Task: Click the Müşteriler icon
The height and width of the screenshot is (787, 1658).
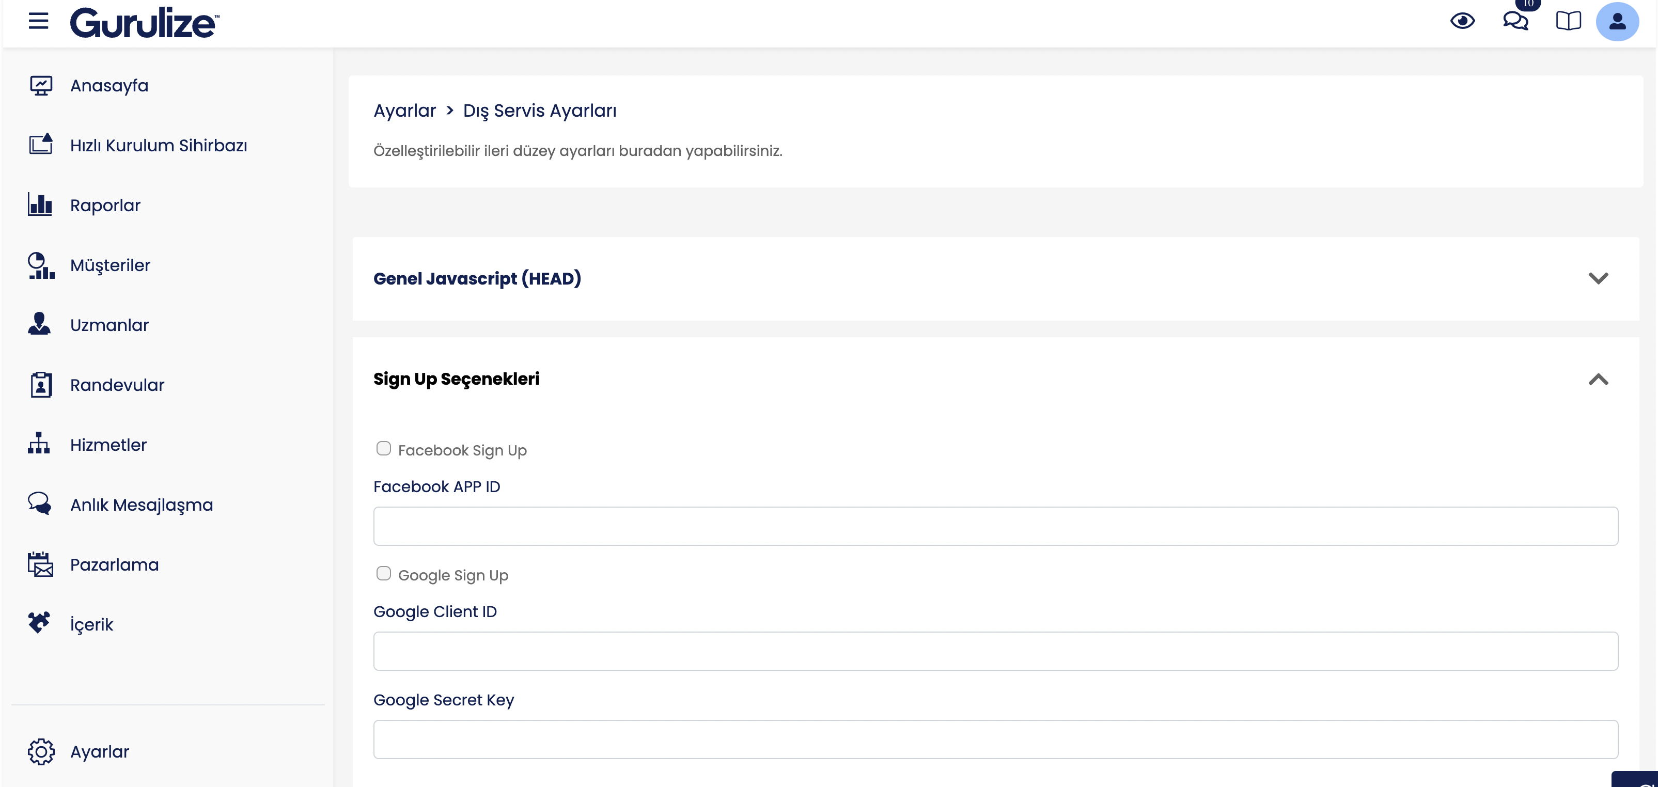Action: (41, 265)
